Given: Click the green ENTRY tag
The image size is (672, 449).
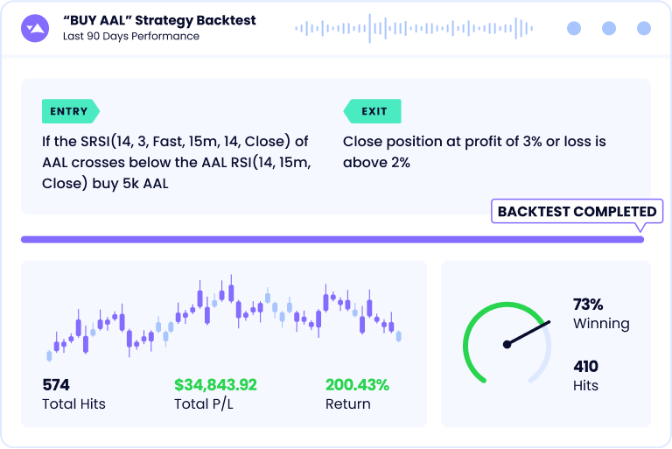Looking at the screenshot, I should (70, 111).
